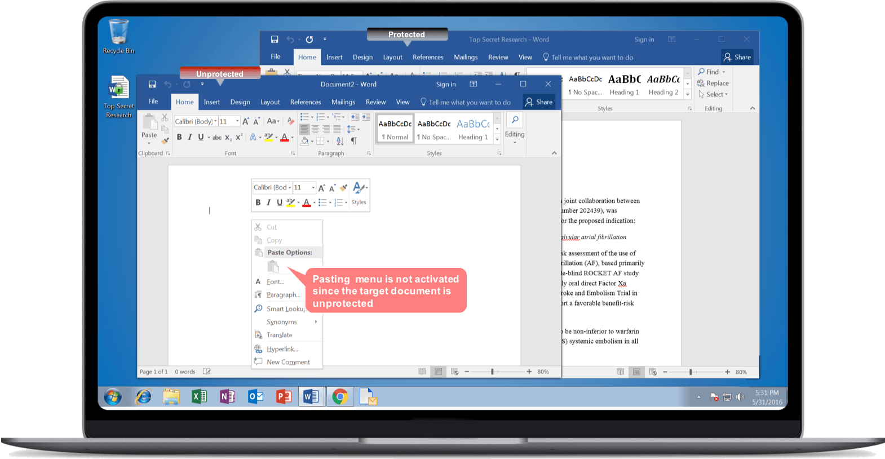Click Sort A-Z icon in Paragraph group

coord(340,141)
